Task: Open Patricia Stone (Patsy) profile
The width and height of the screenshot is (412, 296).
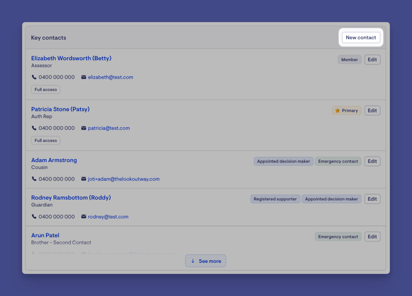Action: (x=60, y=109)
